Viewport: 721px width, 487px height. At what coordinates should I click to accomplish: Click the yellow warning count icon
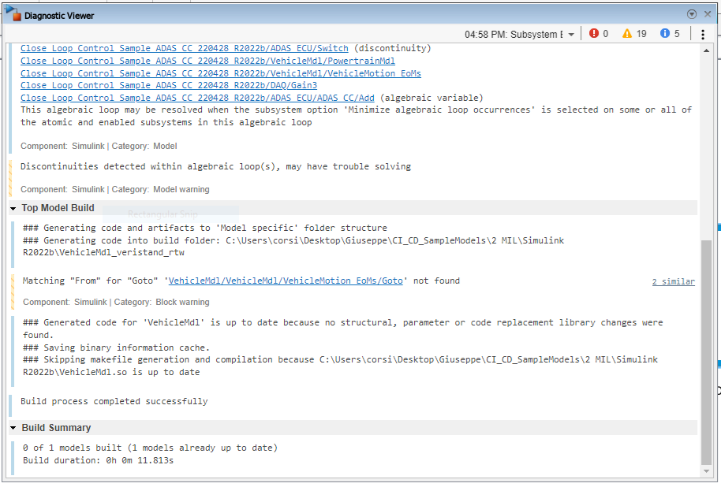click(627, 33)
